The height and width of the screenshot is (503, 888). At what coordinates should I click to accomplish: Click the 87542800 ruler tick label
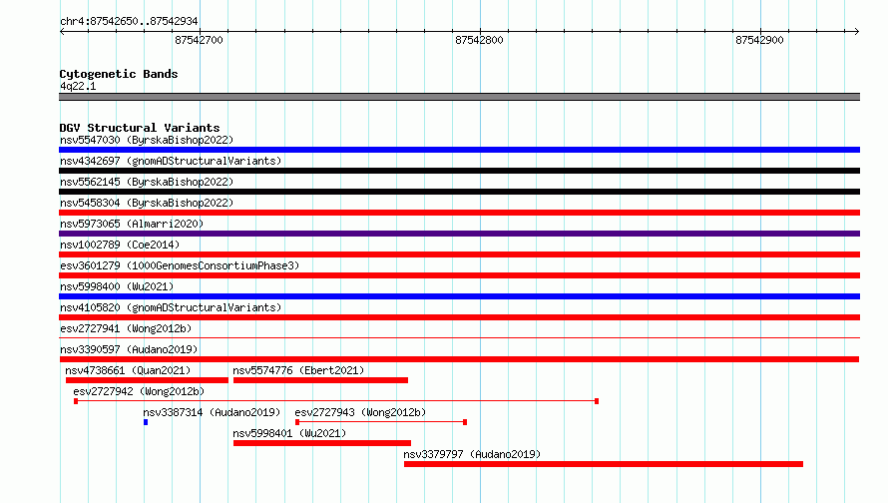[x=479, y=40]
